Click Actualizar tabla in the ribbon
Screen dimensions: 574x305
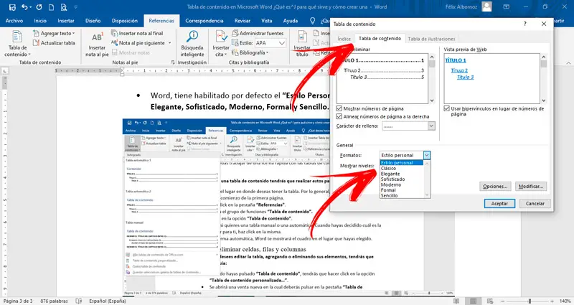tap(54, 43)
